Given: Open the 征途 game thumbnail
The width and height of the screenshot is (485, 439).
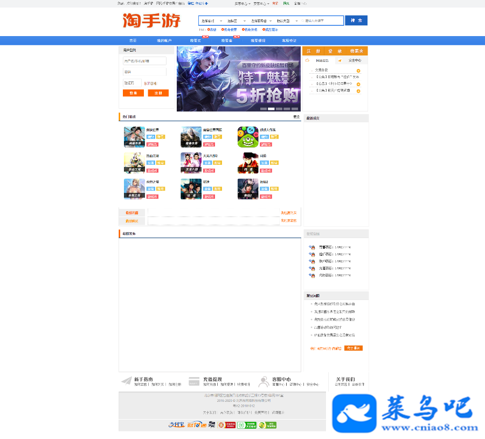Looking at the screenshot, I should pos(191,189).
